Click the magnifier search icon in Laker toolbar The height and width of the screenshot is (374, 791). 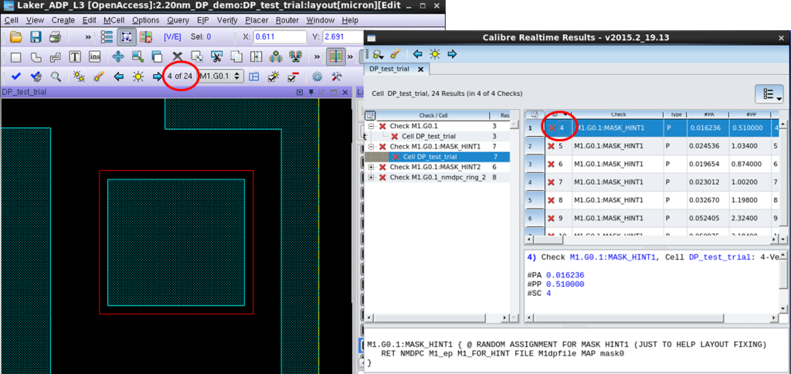[56, 76]
